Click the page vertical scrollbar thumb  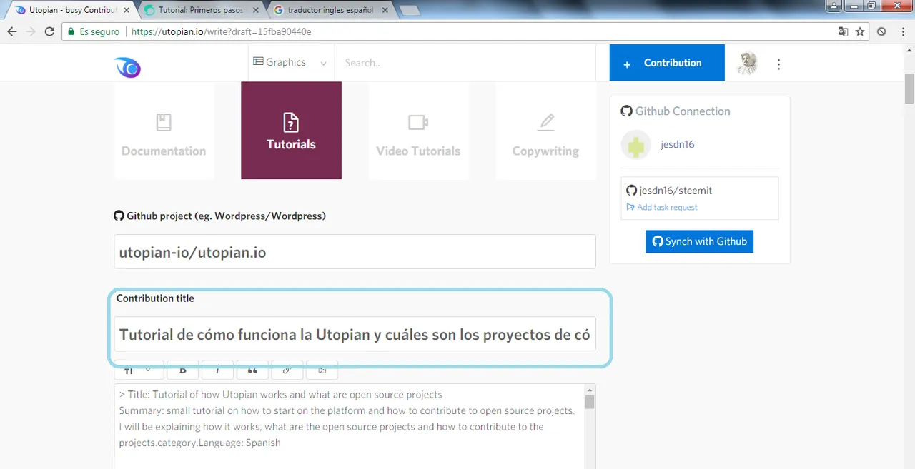(x=909, y=89)
